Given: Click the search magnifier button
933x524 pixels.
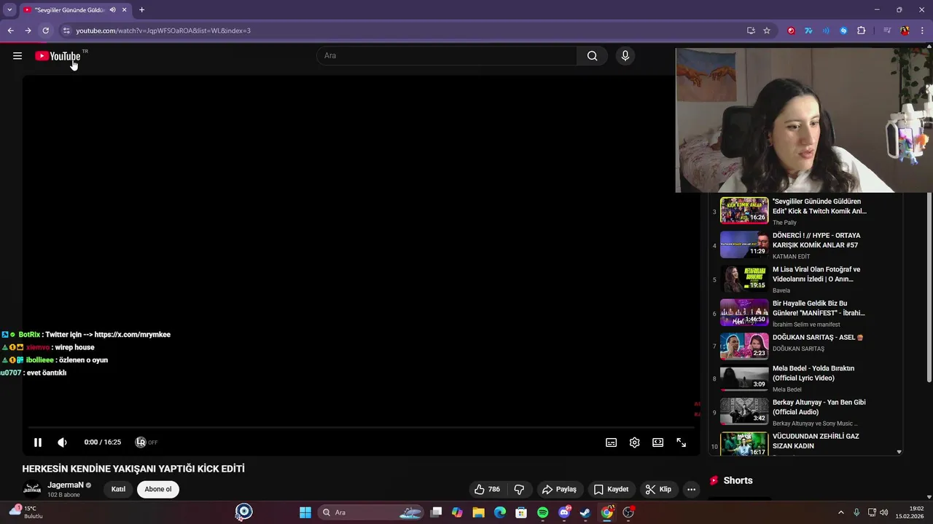Looking at the screenshot, I should click(x=593, y=56).
